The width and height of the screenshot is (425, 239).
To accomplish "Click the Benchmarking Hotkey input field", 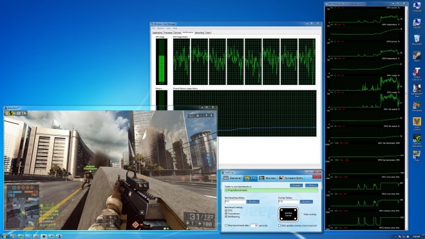I will 235,202.
